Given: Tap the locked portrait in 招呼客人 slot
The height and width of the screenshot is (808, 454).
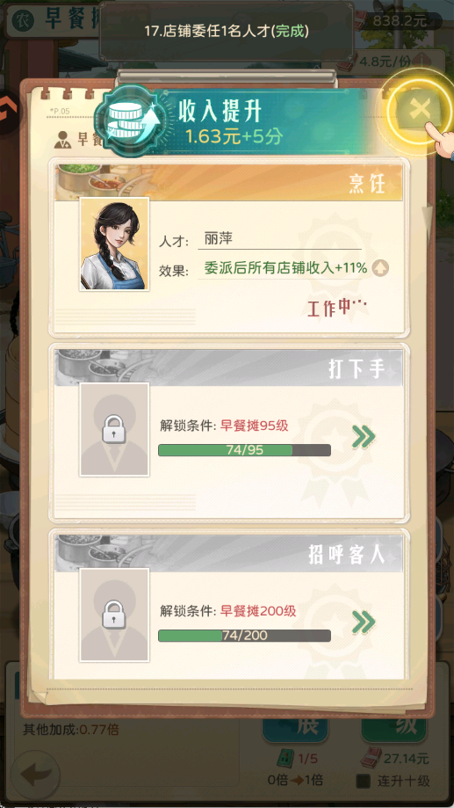Looking at the screenshot, I should (x=114, y=615).
